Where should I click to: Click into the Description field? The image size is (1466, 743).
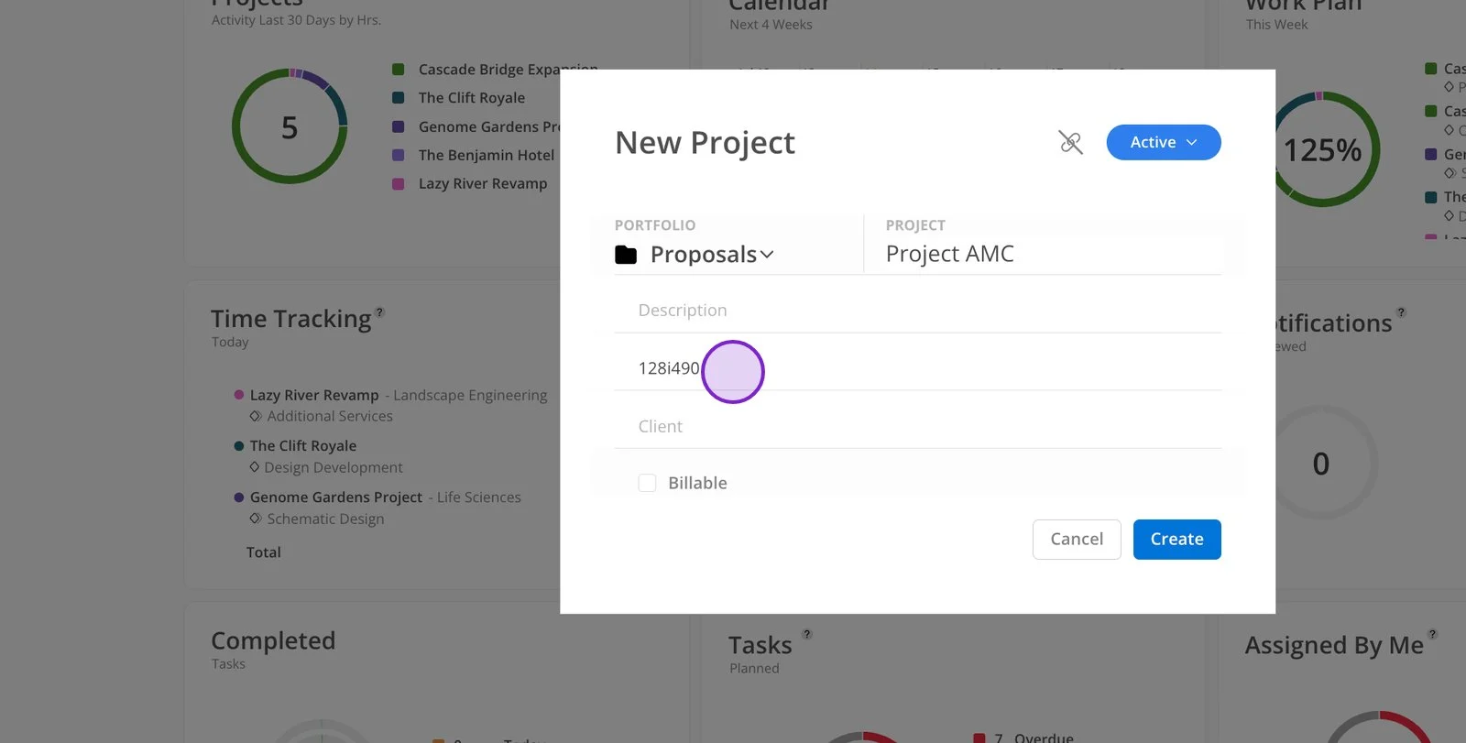(x=918, y=311)
